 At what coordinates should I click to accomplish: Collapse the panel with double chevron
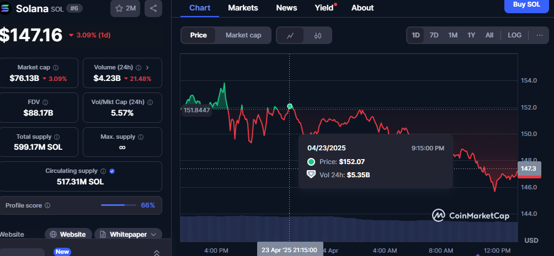(157, 253)
